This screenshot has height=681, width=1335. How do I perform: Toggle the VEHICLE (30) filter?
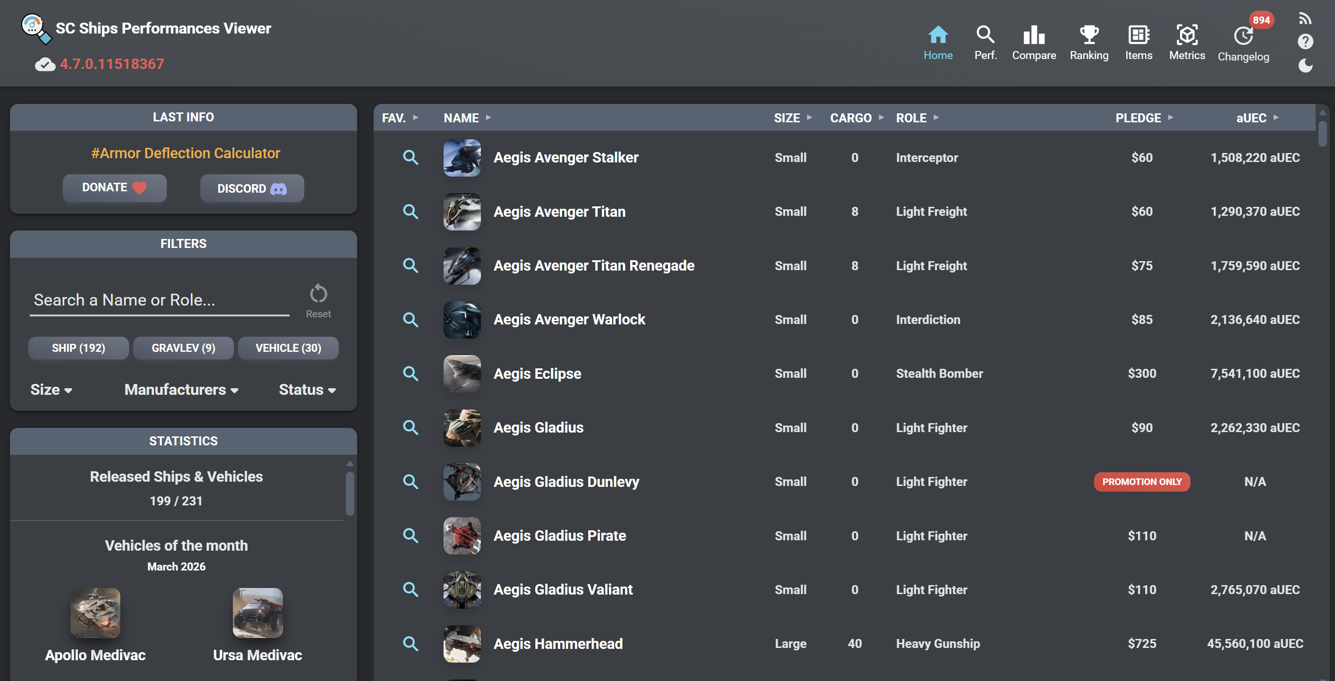click(x=288, y=348)
